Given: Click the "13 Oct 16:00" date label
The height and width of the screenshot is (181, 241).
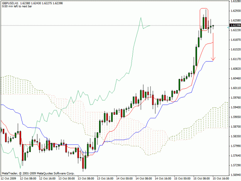Looking at the screenshot, I should pos(105,179).
